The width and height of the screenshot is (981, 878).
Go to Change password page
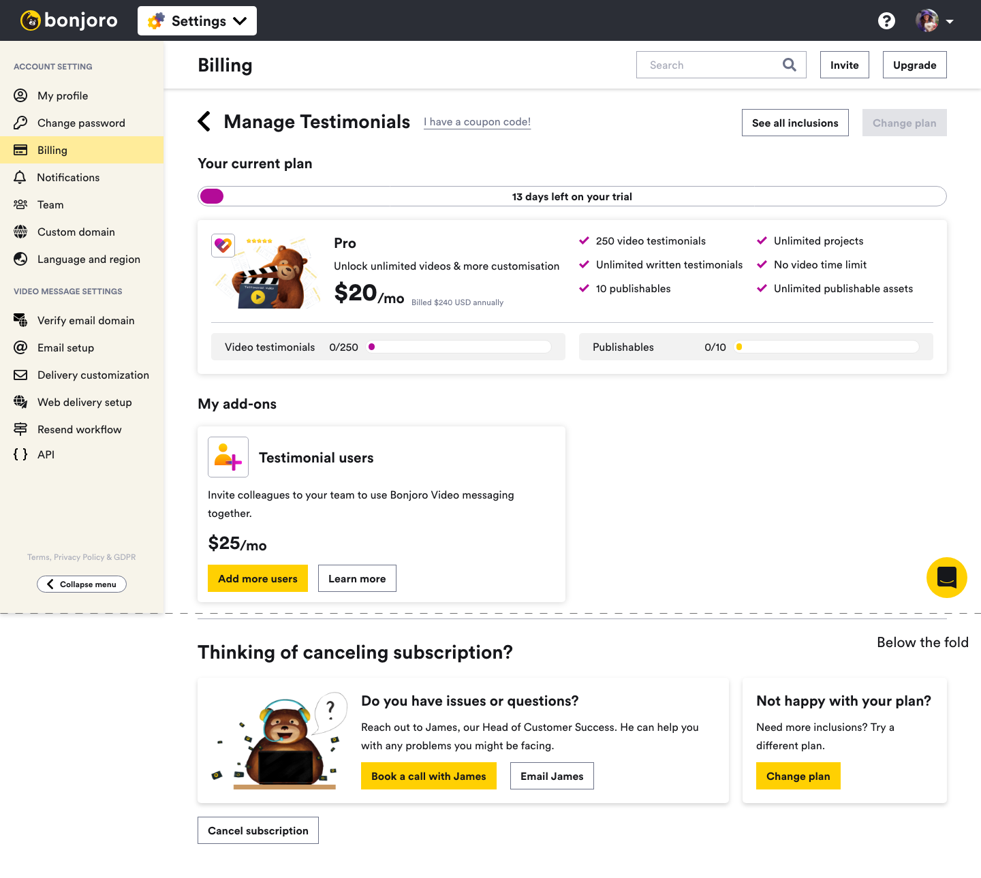[x=82, y=123]
